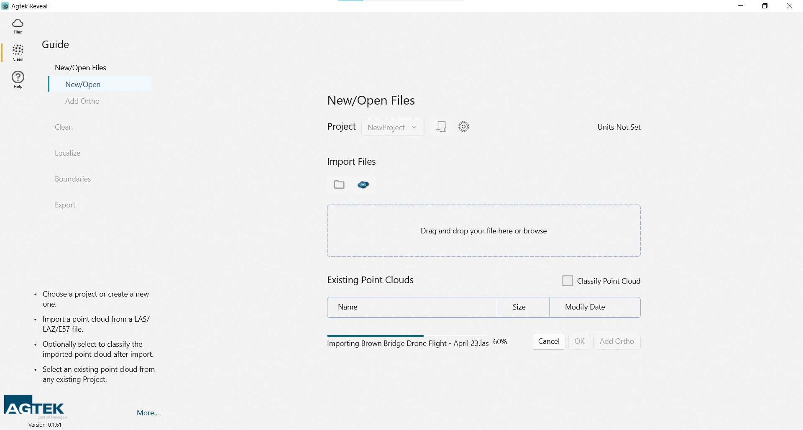Open the Help question mark icon
This screenshot has height=430, width=803.
tap(18, 79)
